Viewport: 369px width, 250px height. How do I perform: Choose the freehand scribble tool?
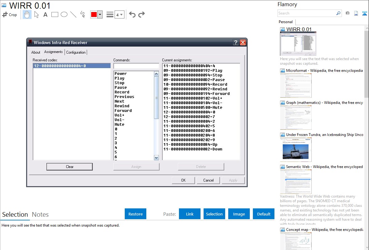click(83, 14)
